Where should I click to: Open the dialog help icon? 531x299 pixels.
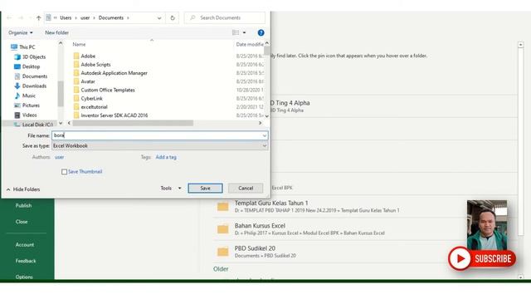pyautogui.click(x=261, y=33)
